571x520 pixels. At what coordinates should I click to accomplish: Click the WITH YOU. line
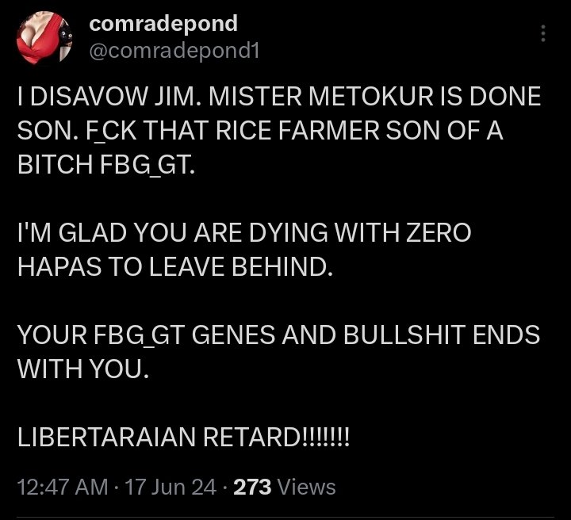(x=83, y=369)
